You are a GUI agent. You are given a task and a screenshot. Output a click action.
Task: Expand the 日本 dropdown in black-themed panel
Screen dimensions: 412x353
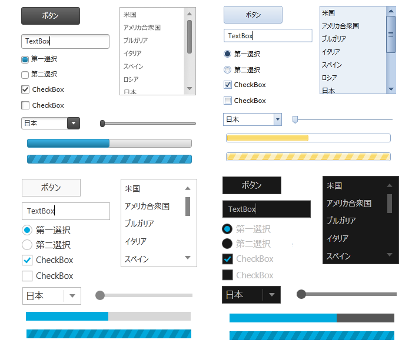(271, 295)
